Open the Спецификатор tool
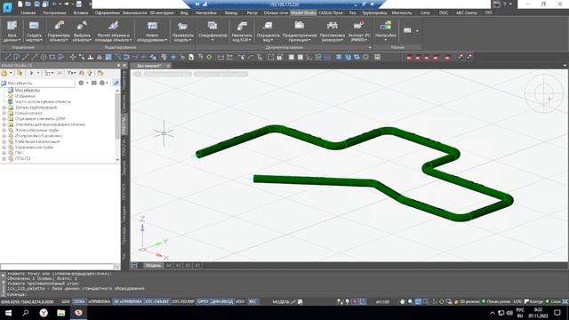 click(212, 31)
